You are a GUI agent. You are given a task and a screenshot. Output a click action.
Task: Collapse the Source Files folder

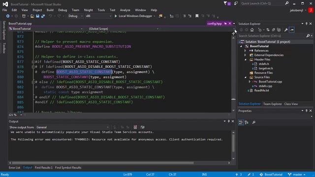(x=245, y=77)
